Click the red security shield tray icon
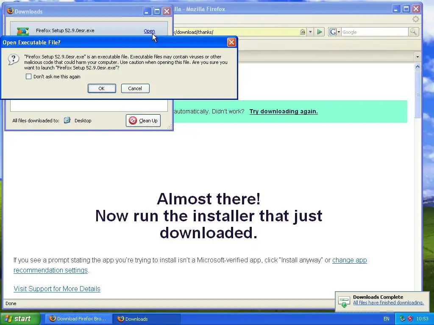The height and width of the screenshot is (325, 434). pos(410,319)
